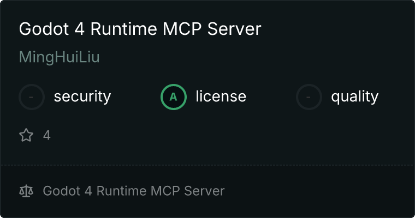
Task: Select the security label text
Action: coord(82,97)
